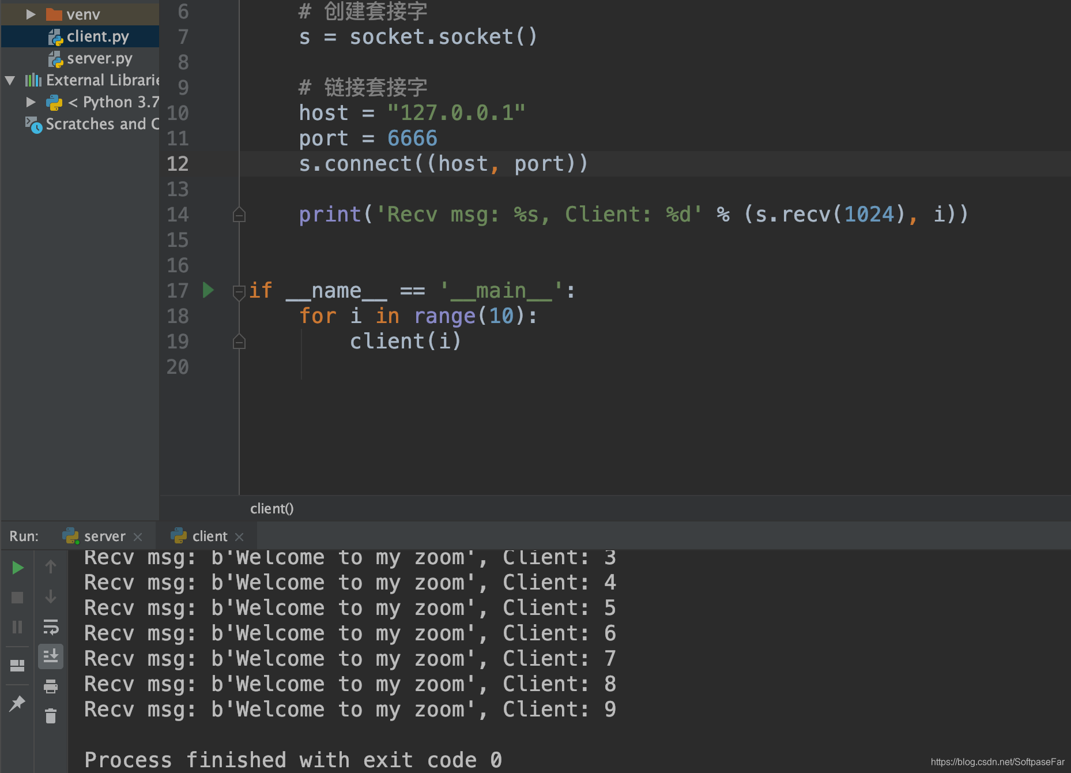Viewport: 1071px width, 773px height.
Task: Click the Python file icon beside client.py
Action: point(55,37)
